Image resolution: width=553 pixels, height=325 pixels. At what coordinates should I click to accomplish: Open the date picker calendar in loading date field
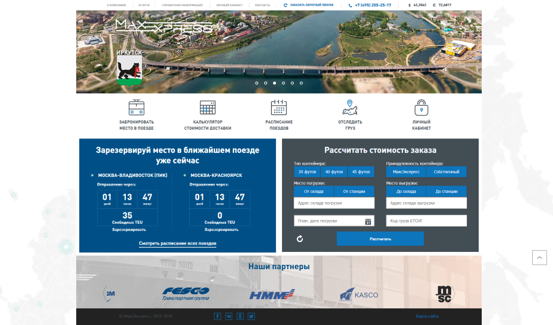coord(368,221)
